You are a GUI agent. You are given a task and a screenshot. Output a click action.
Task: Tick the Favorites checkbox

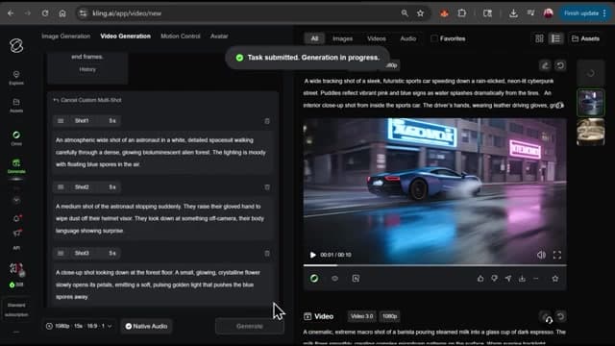(x=434, y=38)
